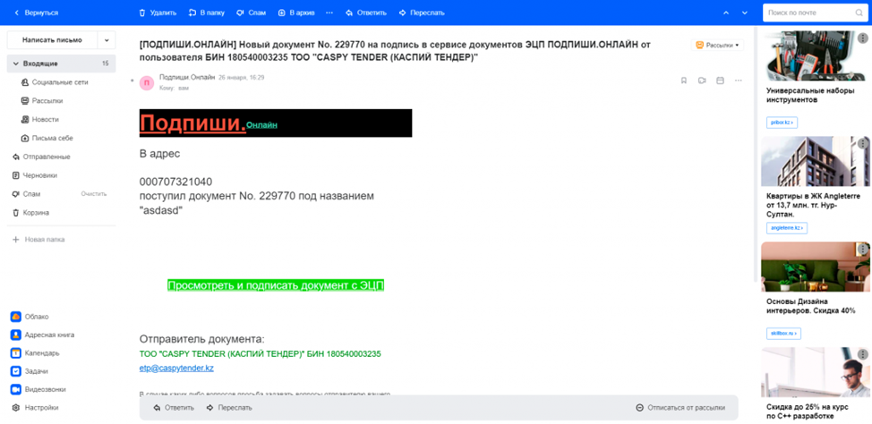This screenshot has height=424, width=872.
Task: Archive the email with В архив
Action: coord(295,13)
